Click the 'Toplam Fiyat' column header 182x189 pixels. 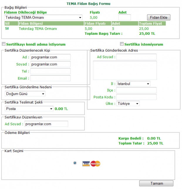[x=152, y=23]
